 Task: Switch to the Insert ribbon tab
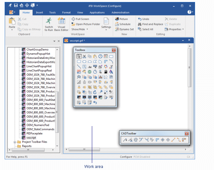pos(40,13)
